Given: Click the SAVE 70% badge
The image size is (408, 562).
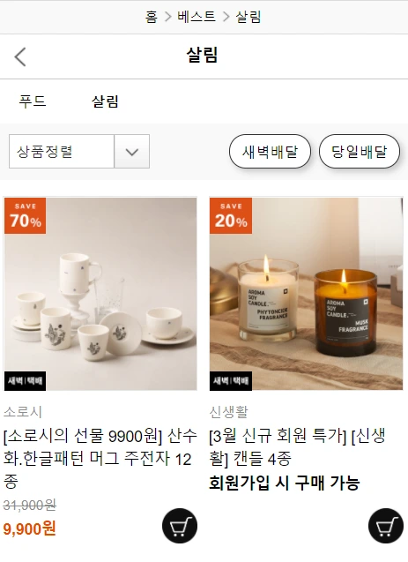Looking at the screenshot, I should (25, 216).
